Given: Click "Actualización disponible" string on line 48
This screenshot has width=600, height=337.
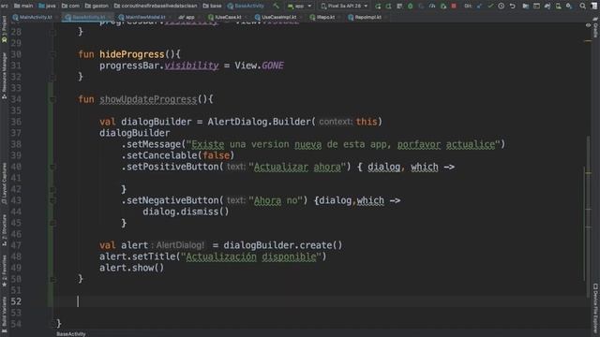Looking at the screenshot, I should [251, 256].
